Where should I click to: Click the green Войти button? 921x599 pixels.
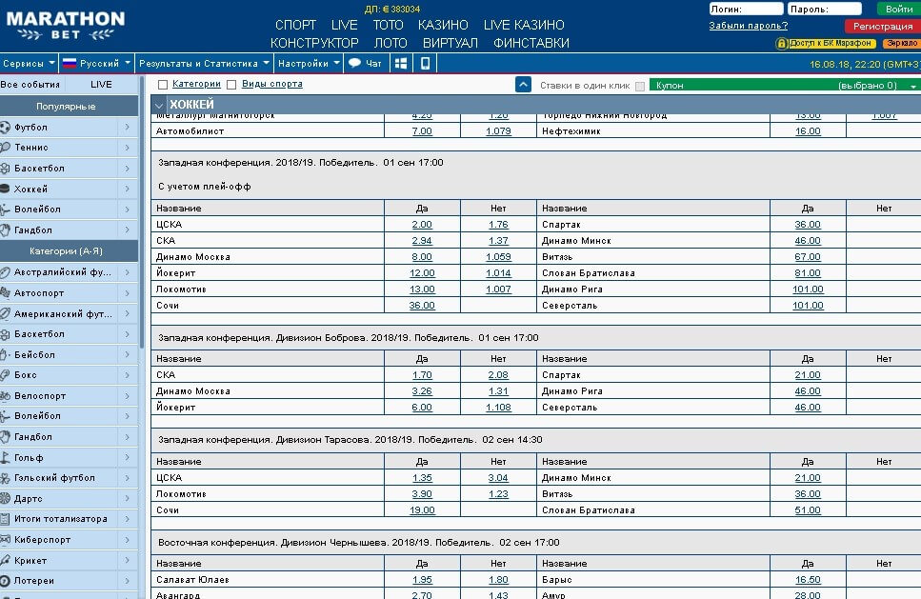click(x=898, y=9)
